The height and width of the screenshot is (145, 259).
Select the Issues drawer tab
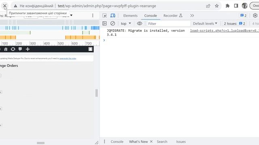(x=181, y=141)
